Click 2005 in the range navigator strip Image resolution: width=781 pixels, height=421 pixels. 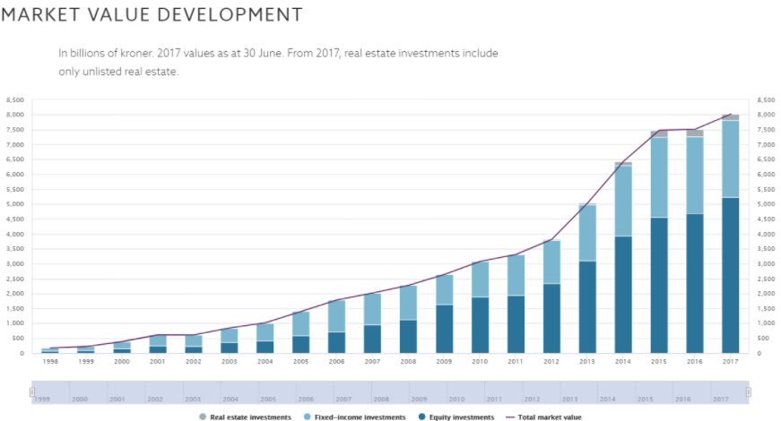[268, 400]
